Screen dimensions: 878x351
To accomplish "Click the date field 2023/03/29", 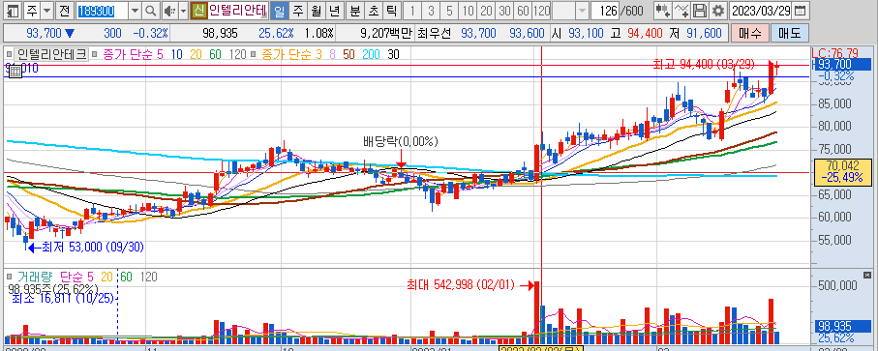I will (762, 10).
